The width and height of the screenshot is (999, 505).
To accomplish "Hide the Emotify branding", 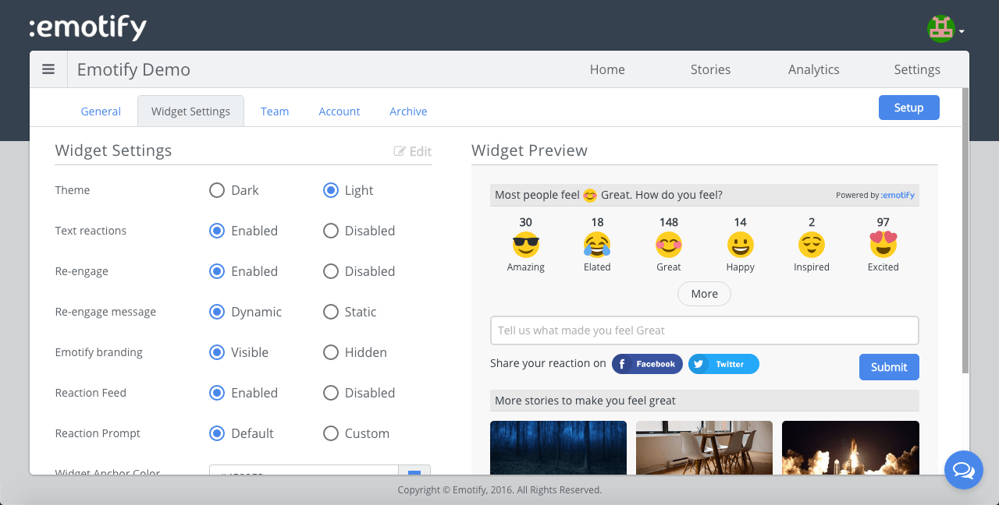I will click(330, 352).
